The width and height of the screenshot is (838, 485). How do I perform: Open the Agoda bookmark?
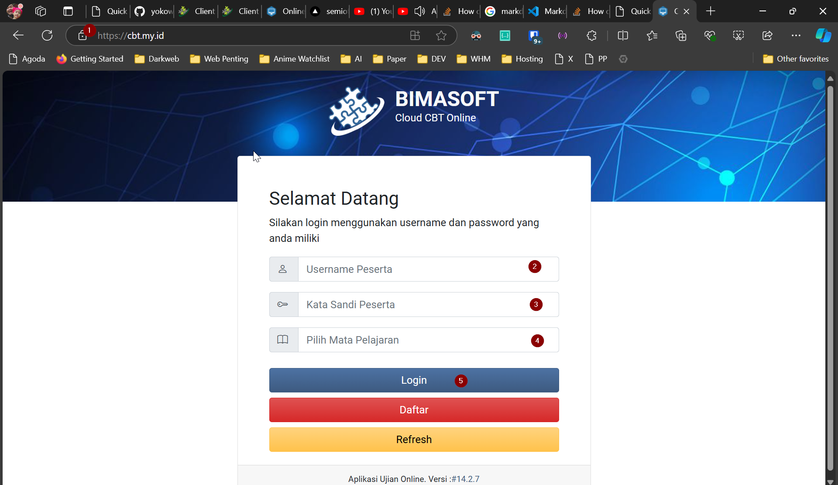(x=27, y=59)
